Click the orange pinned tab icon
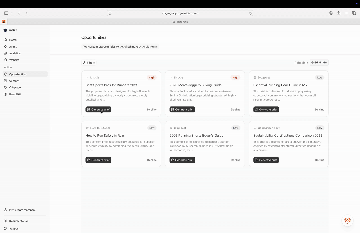The height and width of the screenshot is (233, 360). pos(4,22)
